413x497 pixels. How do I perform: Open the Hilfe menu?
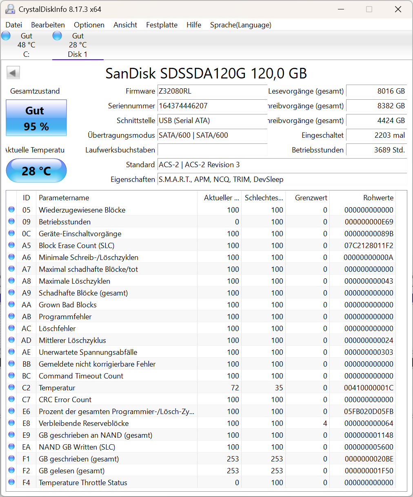pyautogui.click(x=194, y=25)
